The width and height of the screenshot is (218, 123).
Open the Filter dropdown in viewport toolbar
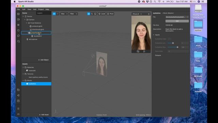tap(74, 14)
